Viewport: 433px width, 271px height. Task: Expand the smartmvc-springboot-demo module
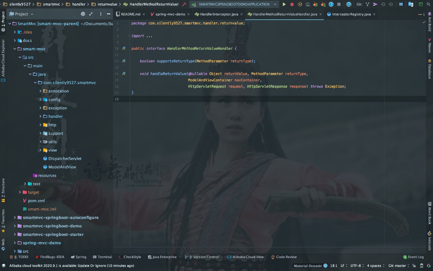point(15,226)
